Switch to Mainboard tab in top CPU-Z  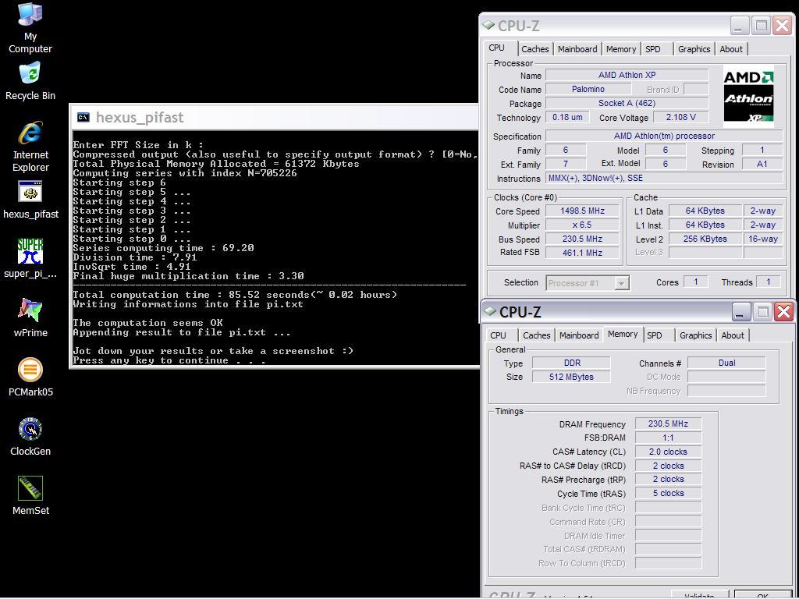pyautogui.click(x=577, y=49)
